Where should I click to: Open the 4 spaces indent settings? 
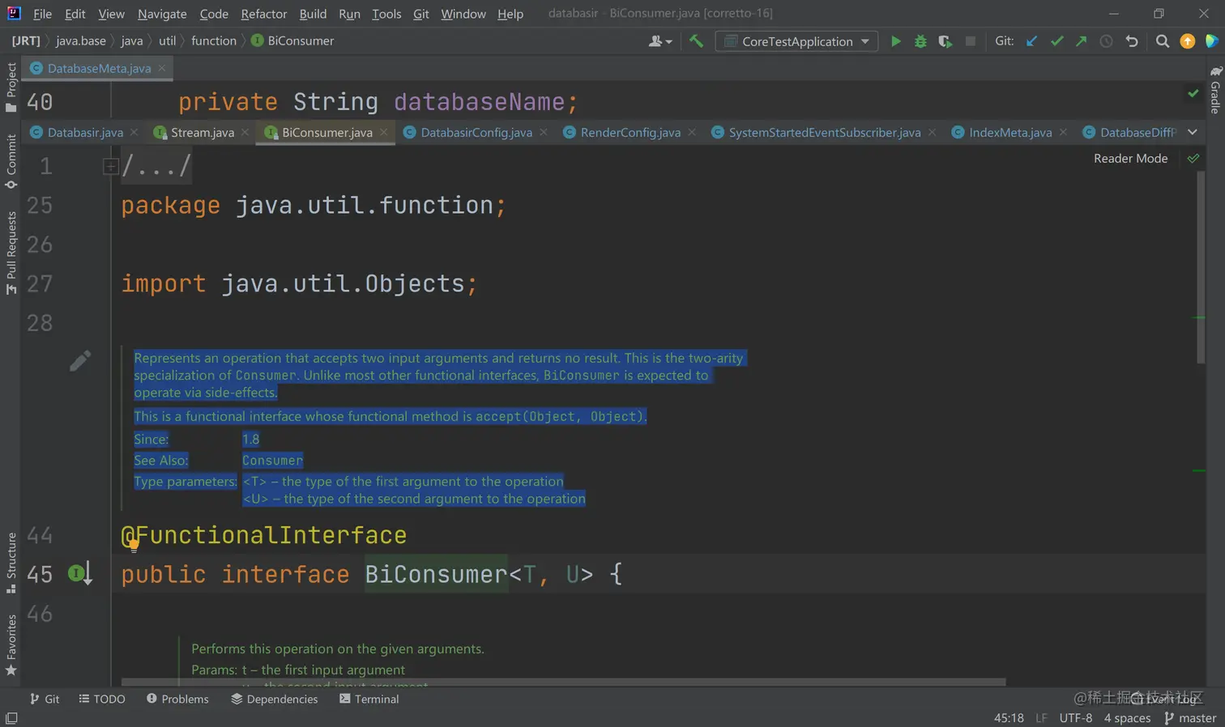coord(1127,718)
